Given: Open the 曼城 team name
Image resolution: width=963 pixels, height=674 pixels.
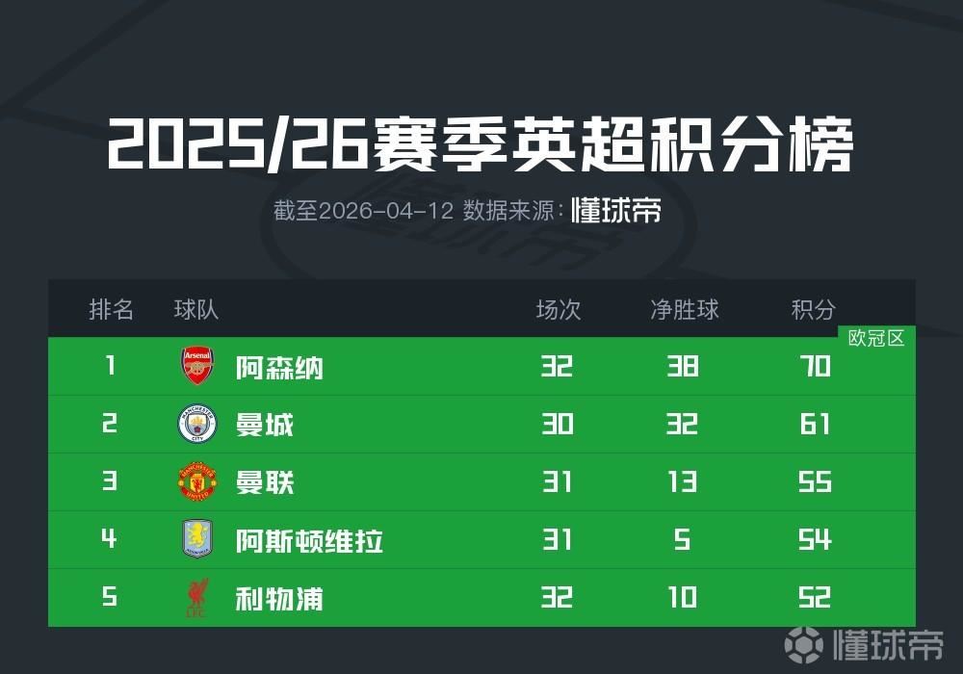Looking at the screenshot, I should [265, 426].
